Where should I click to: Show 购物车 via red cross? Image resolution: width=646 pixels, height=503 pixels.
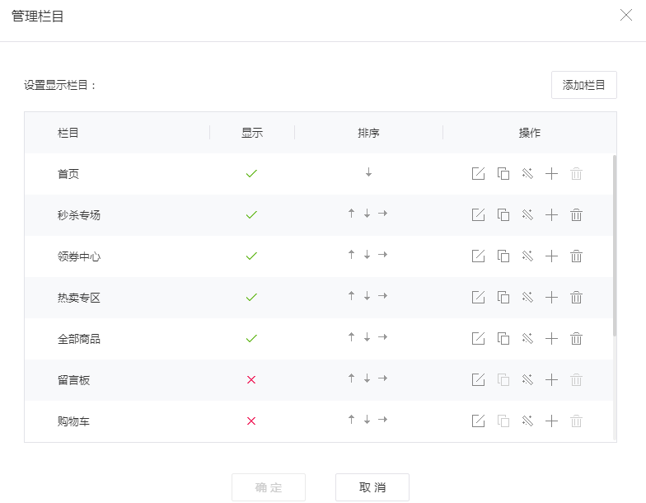point(251,421)
